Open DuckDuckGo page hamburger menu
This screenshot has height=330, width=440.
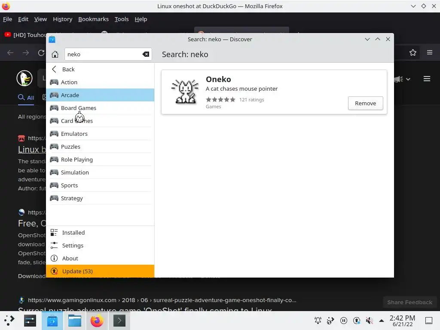(x=427, y=79)
